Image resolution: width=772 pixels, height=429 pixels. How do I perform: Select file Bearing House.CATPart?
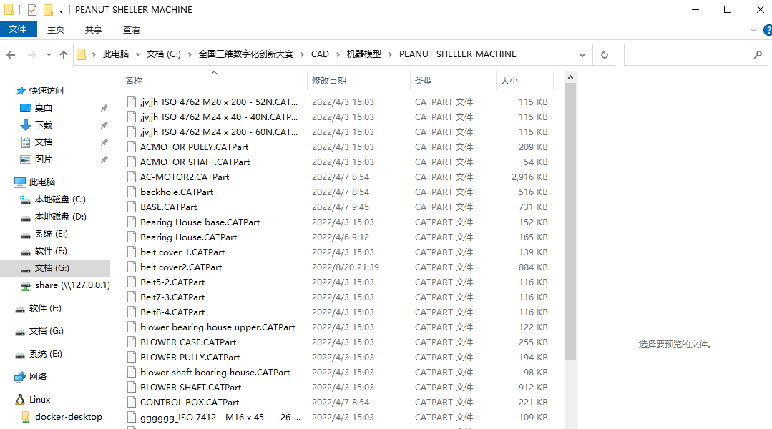click(189, 237)
